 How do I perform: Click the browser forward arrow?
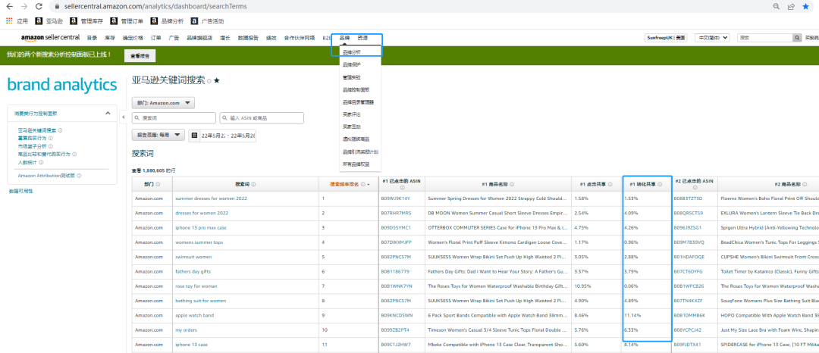pyautogui.click(x=24, y=7)
